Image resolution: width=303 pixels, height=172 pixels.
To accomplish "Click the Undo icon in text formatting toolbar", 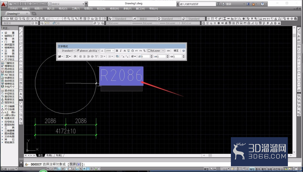I will pyautogui.click(x=136, y=51).
